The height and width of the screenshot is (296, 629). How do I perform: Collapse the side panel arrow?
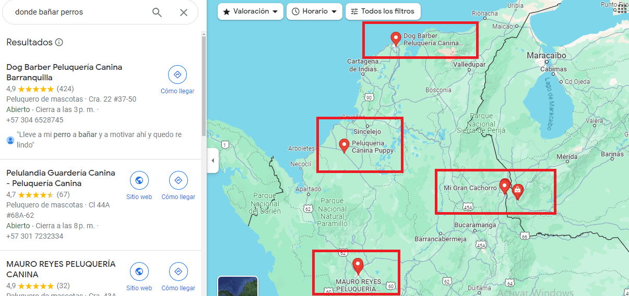tap(212, 161)
